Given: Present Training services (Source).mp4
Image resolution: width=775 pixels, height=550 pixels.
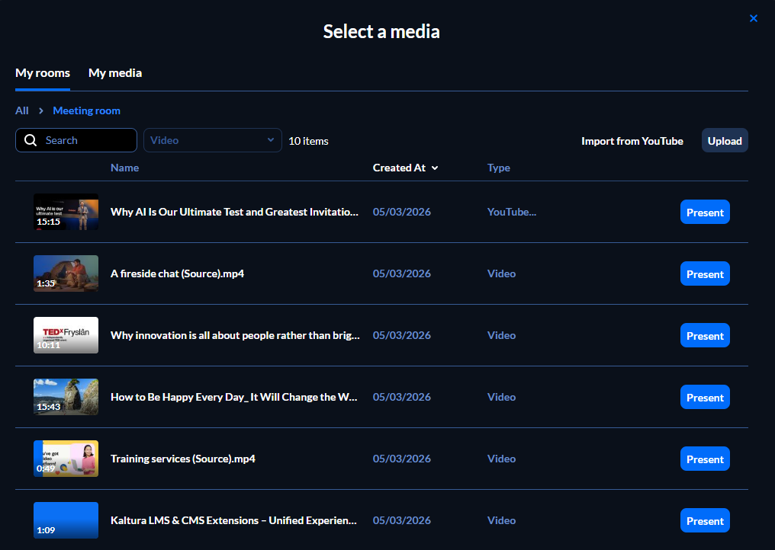Looking at the screenshot, I should 705,459.
